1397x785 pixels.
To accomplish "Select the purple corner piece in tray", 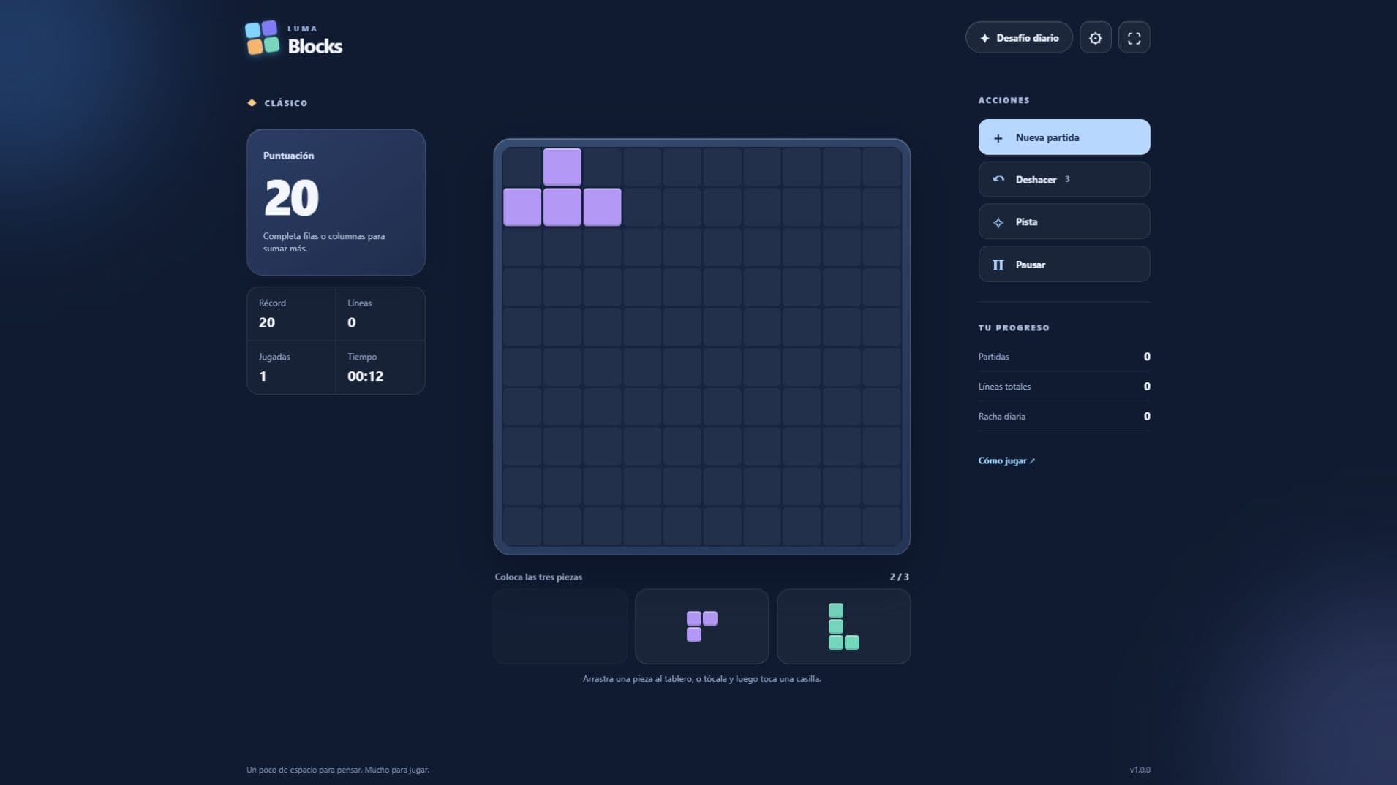I will (701, 626).
